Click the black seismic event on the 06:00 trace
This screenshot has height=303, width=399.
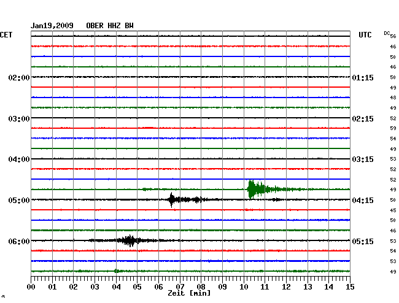(x=130, y=240)
